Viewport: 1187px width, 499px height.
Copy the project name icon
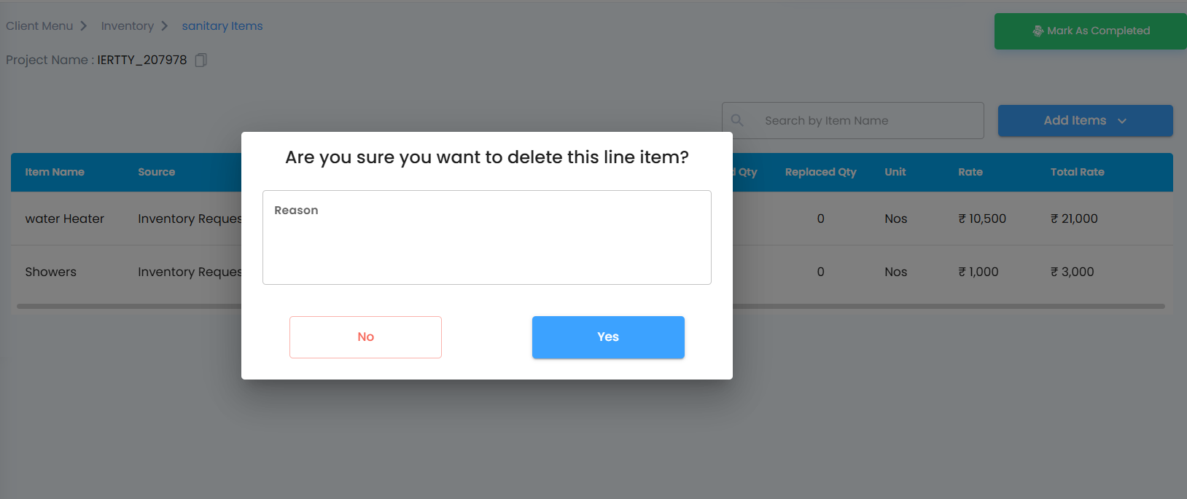click(201, 60)
